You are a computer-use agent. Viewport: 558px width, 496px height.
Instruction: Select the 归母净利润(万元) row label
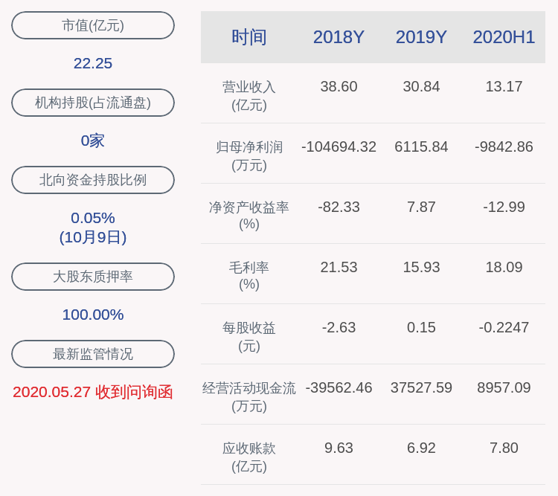(248, 156)
